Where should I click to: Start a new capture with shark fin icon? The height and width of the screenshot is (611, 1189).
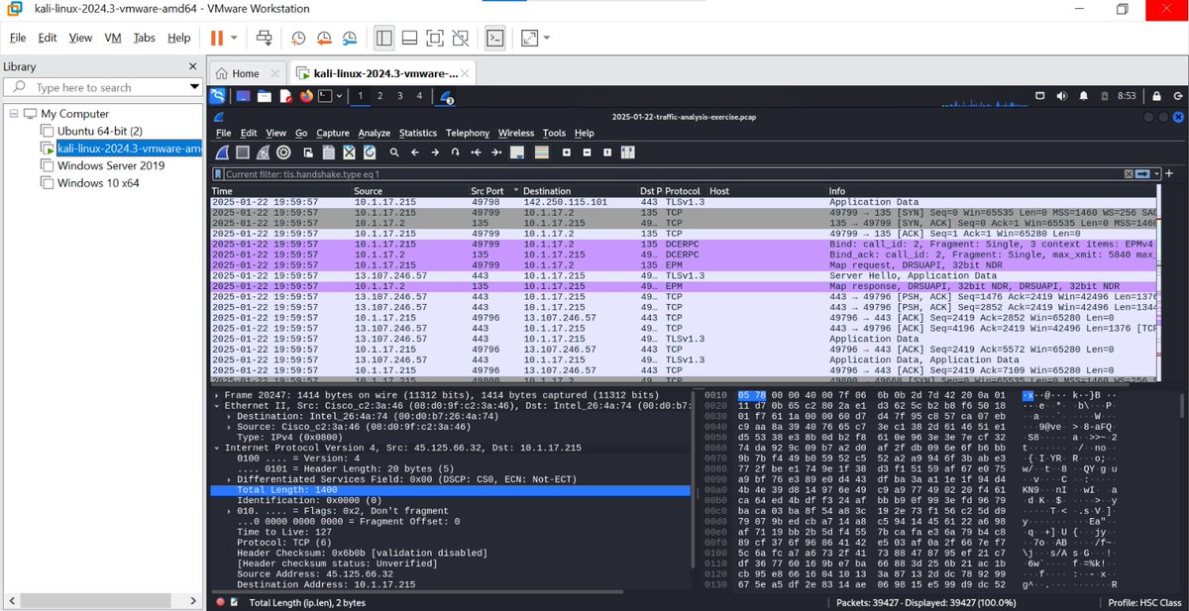pos(222,153)
